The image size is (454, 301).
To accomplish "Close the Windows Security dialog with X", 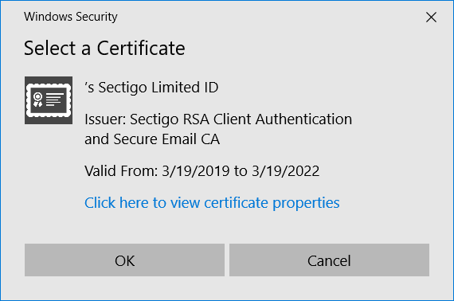I will (431, 17).
